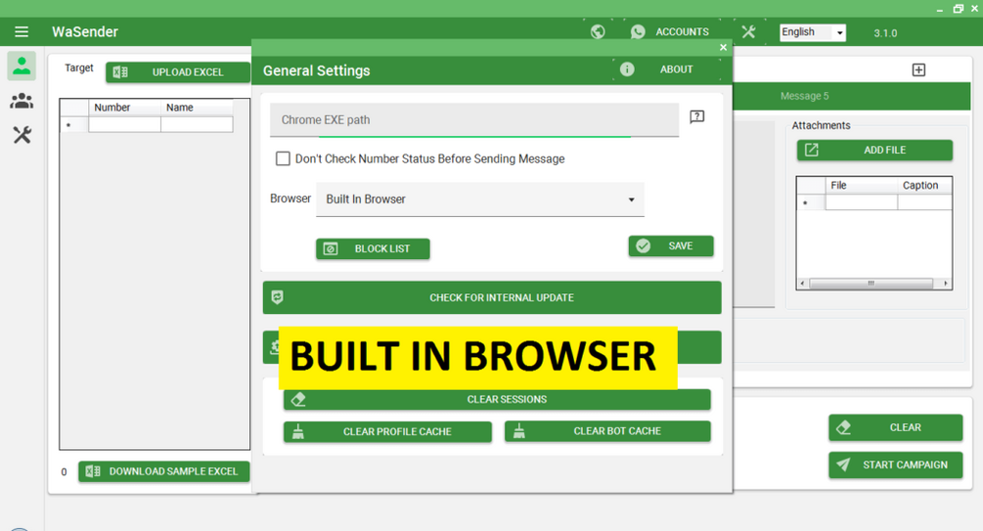Open the English language dropdown
The image size is (983, 531).
813,32
